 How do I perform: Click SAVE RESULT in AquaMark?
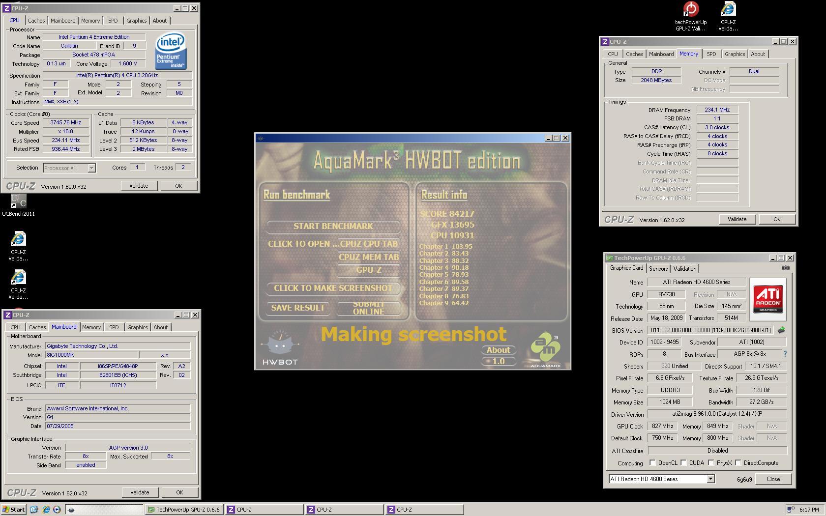tap(298, 308)
